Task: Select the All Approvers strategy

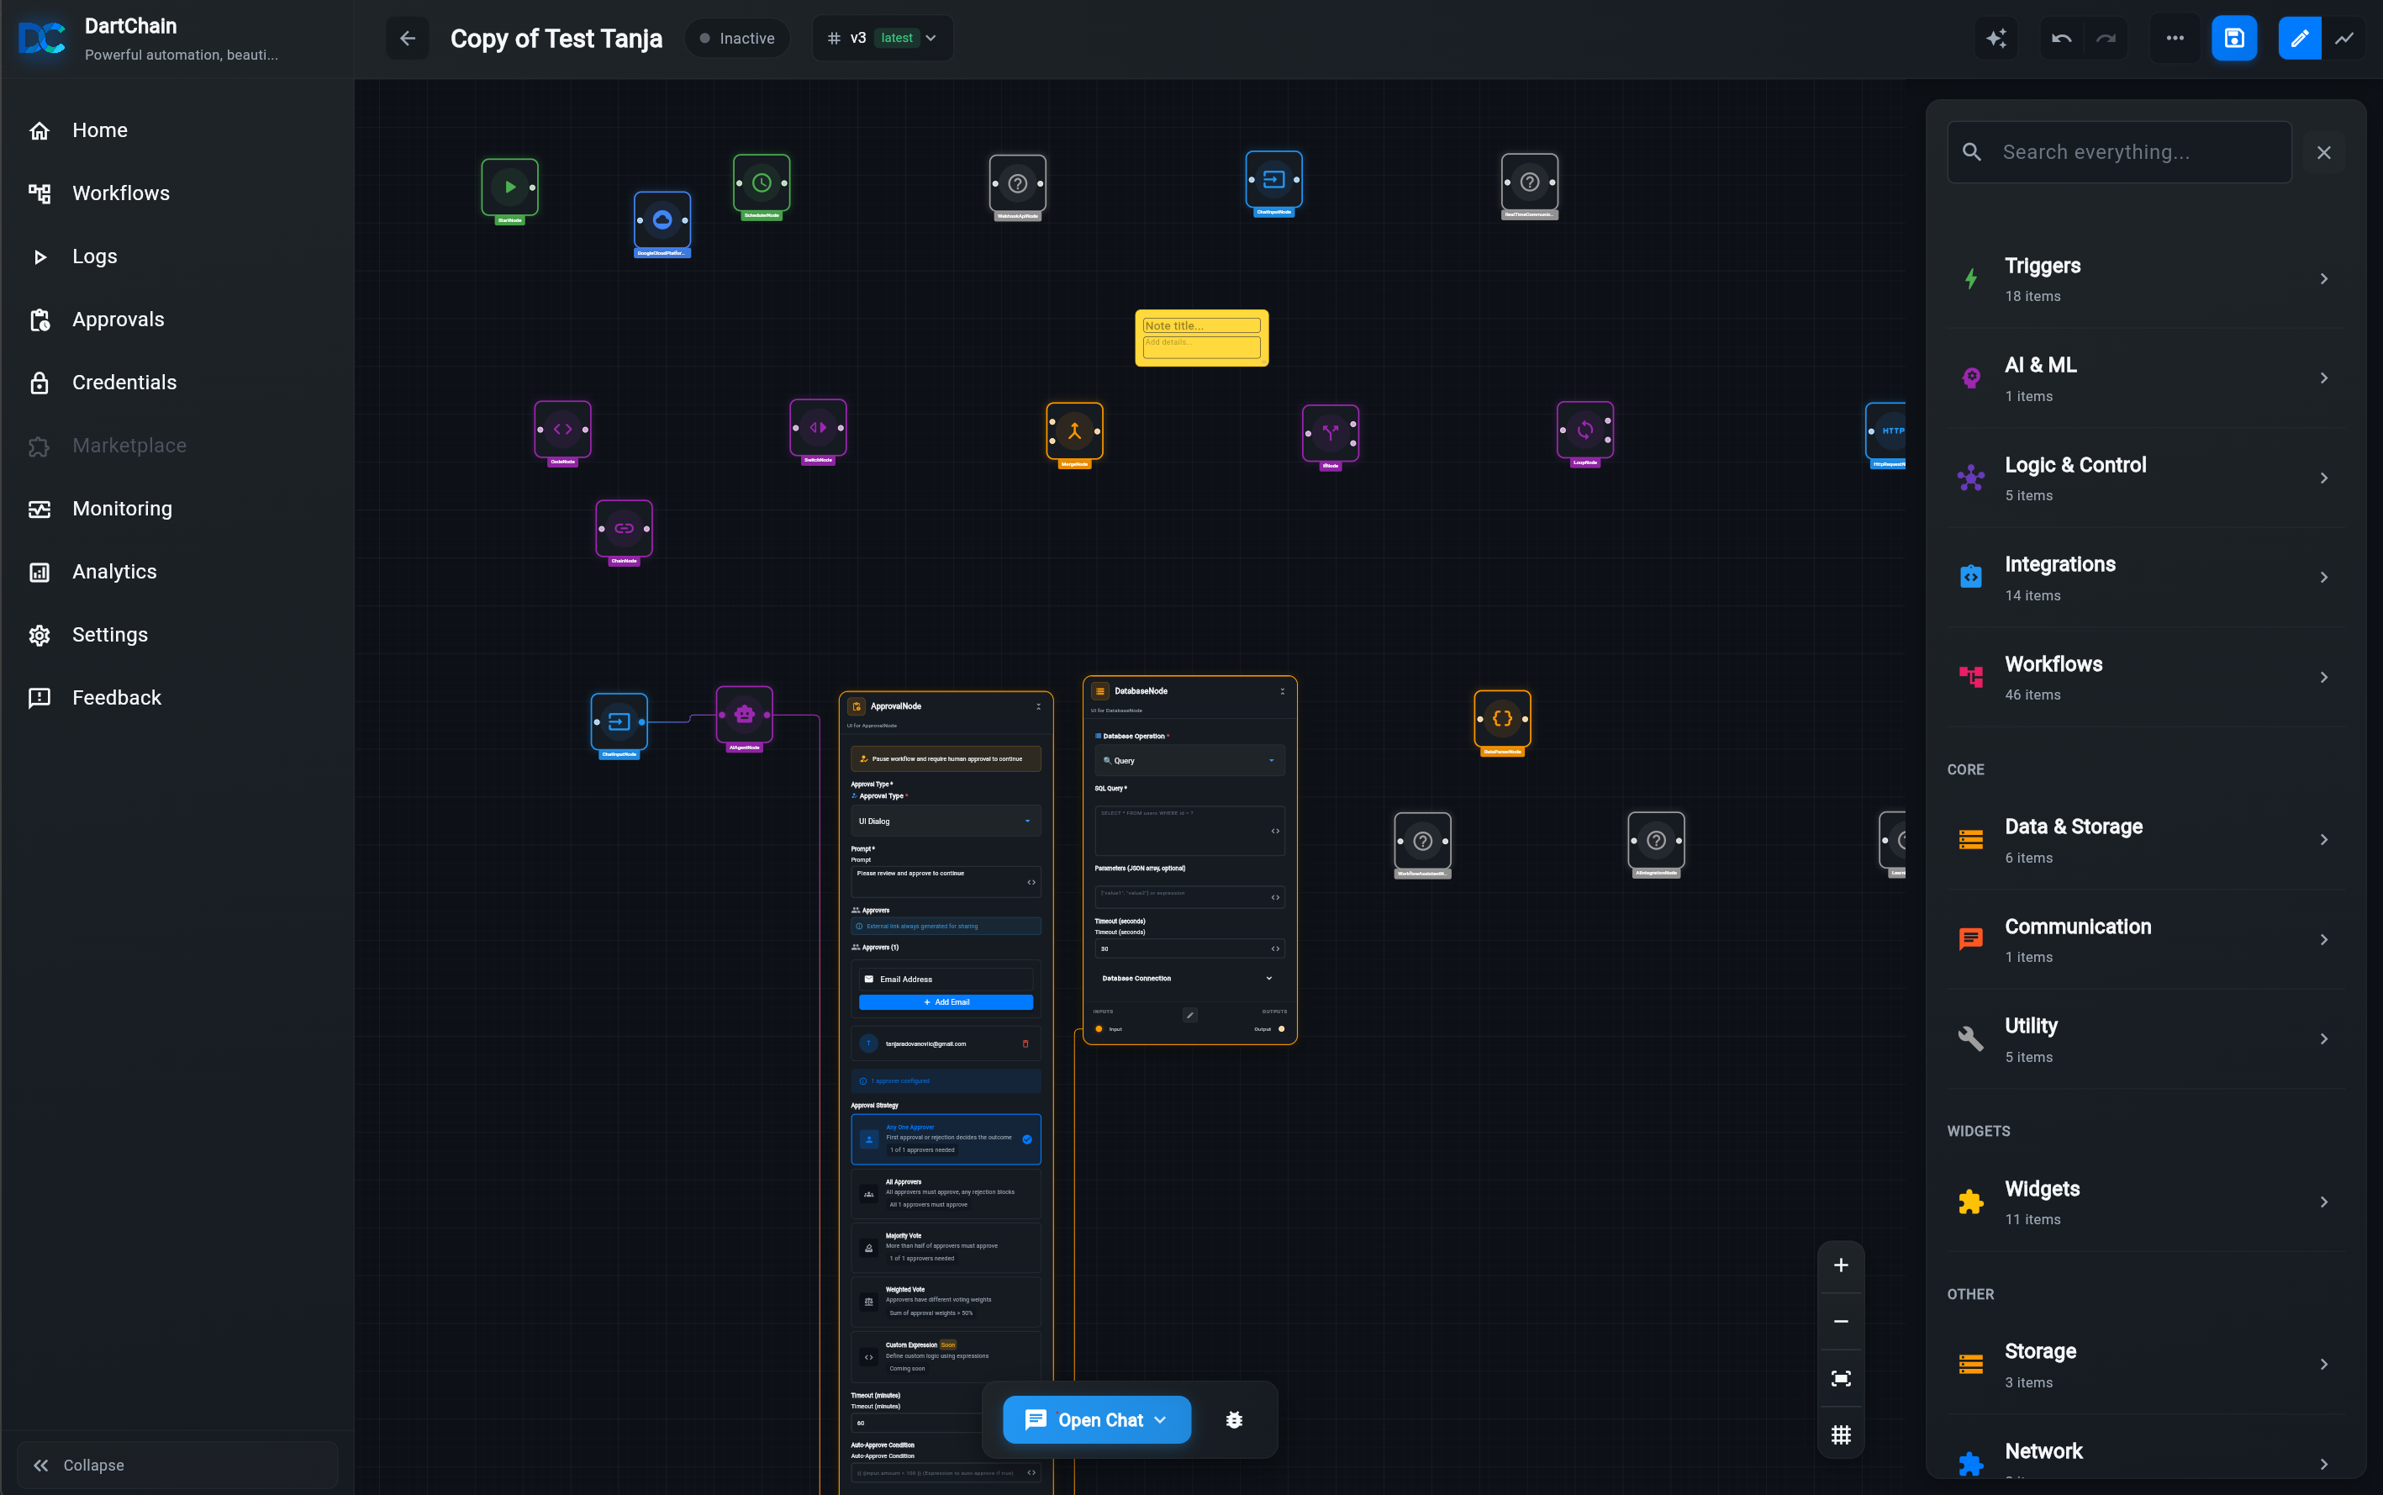Action: tap(945, 1192)
